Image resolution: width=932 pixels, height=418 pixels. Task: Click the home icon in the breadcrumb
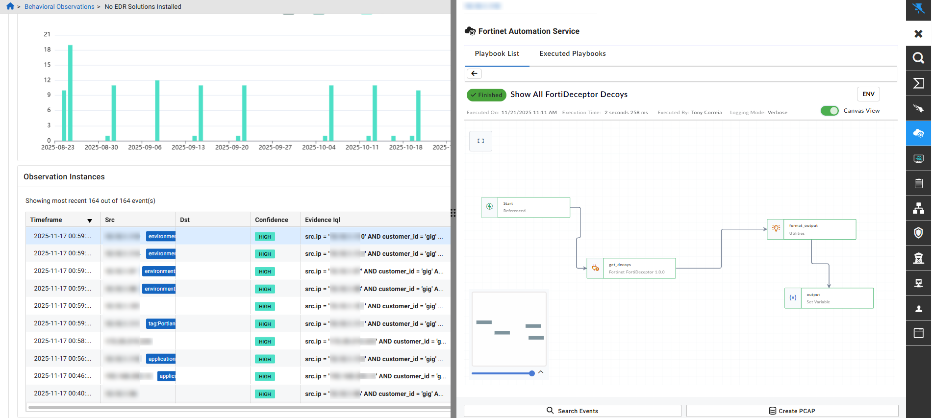[x=10, y=6]
